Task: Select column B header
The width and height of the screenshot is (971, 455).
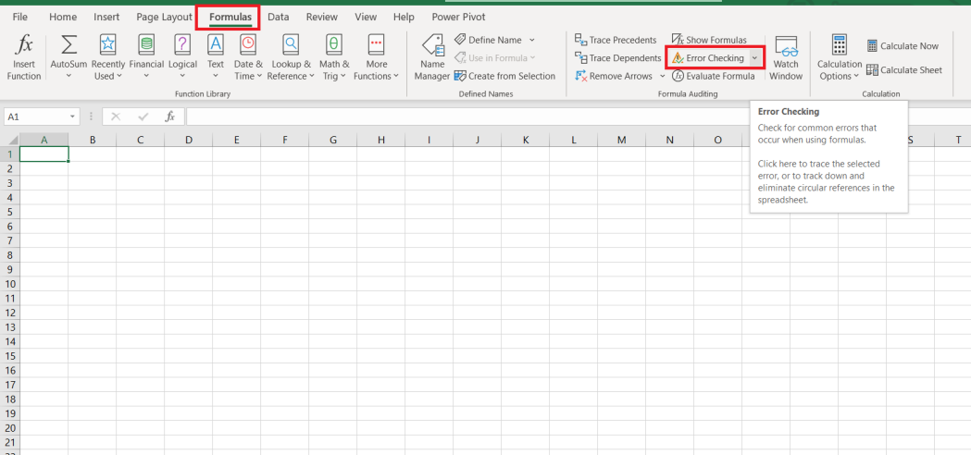Action: (x=93, y=140)
